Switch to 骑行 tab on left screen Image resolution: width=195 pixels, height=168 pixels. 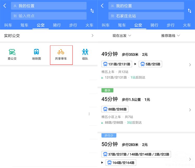pyautogui.click(x=57, y=25)
